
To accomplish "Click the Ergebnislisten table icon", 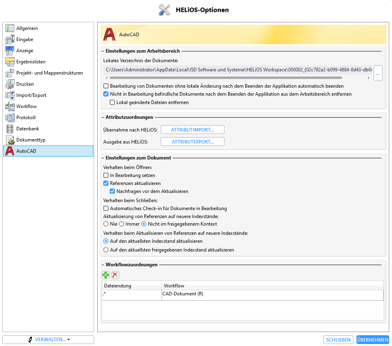I will 10,62.
